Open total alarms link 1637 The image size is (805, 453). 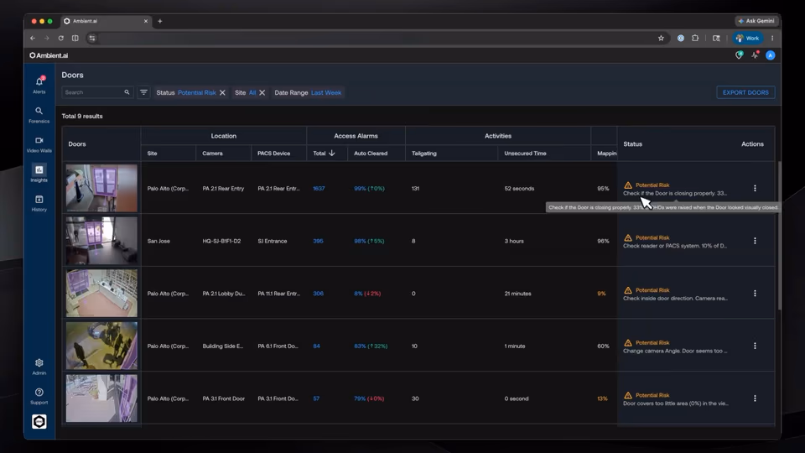coord(319,189)
